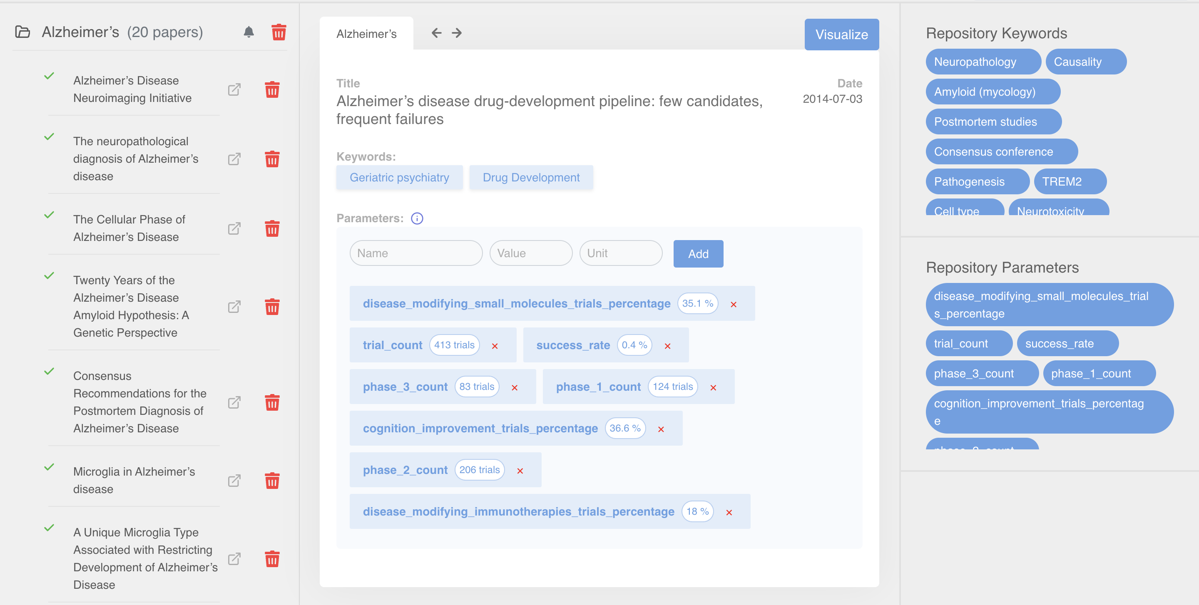Remove the trial_count parameter

tap(495, 345)
